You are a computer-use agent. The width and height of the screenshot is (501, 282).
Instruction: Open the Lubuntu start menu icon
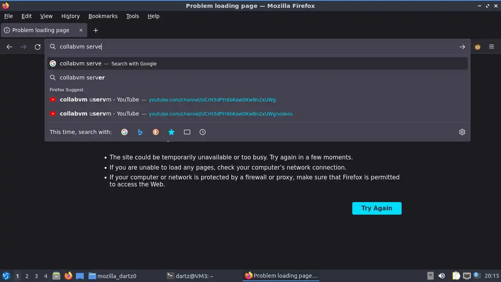click(x=6, y=276)
